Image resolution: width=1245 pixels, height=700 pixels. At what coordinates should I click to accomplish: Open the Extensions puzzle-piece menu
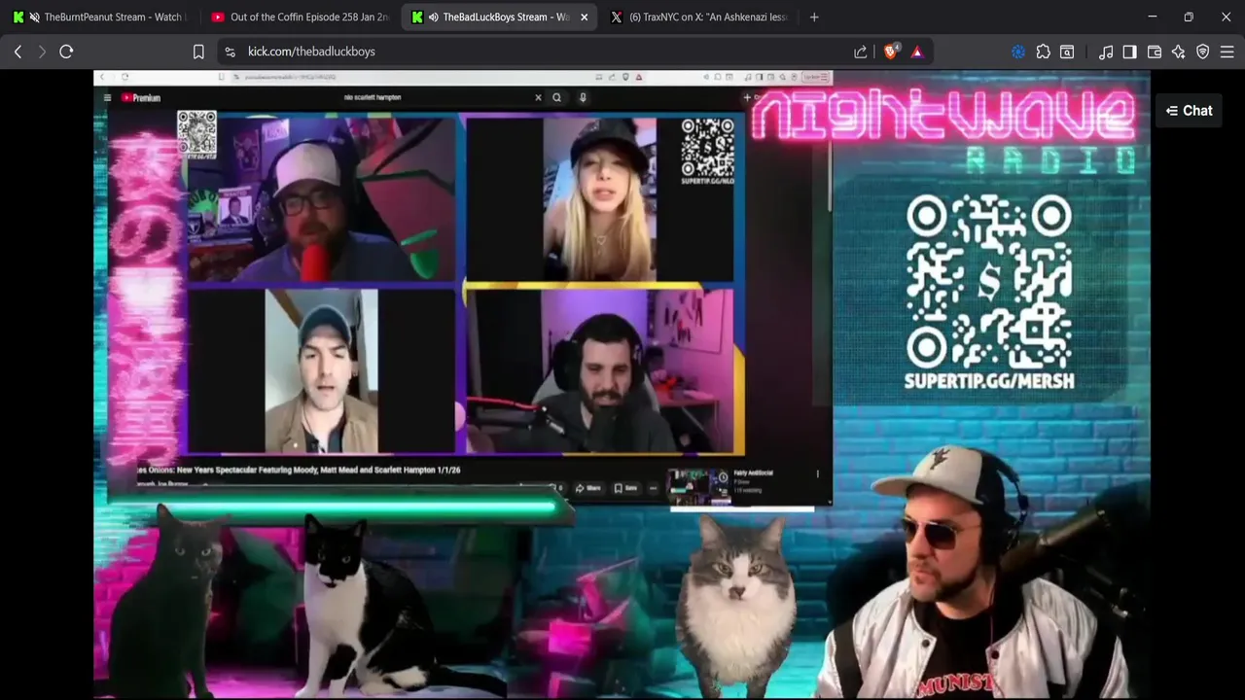pyautogui.click(x=1043, y=52)
